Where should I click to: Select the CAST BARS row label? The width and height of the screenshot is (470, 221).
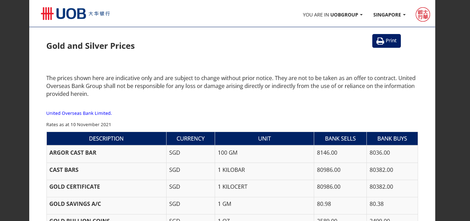(64, 170)
